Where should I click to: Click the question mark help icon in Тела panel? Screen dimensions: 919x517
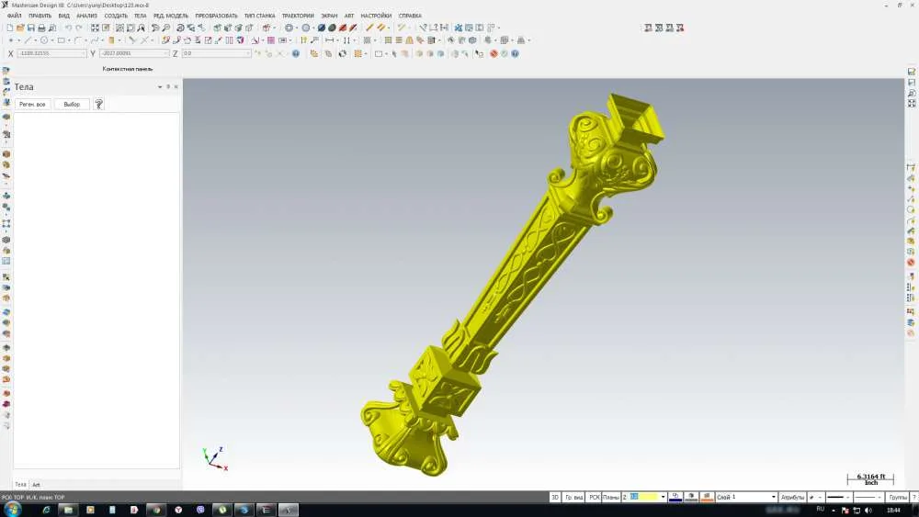click(x=99, y=104)
